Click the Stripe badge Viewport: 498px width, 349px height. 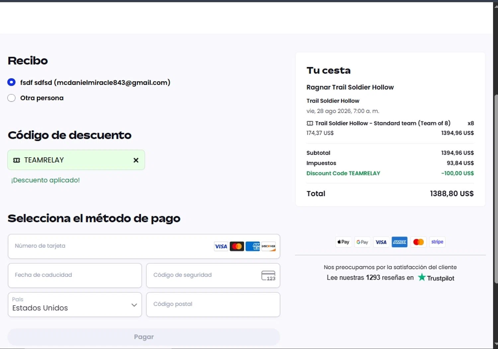[437, 242]
